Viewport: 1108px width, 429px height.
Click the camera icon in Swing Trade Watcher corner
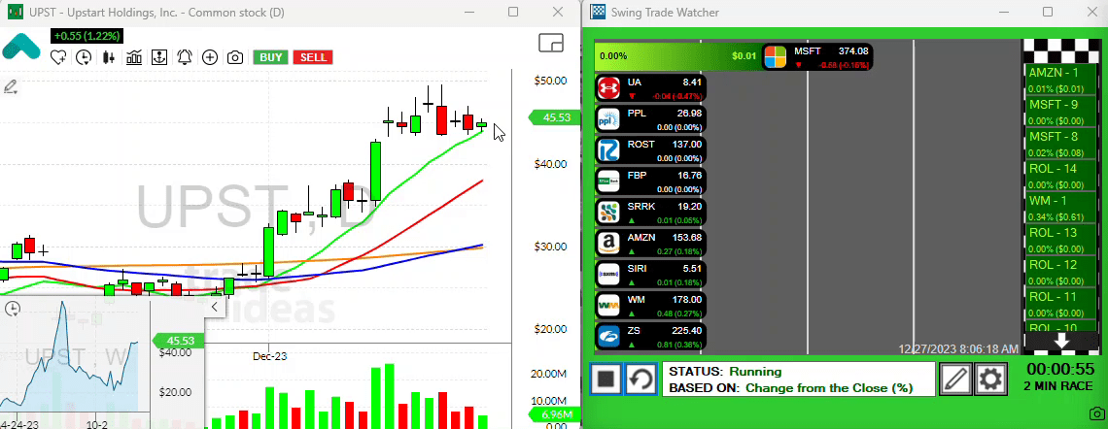point(1096,413)
